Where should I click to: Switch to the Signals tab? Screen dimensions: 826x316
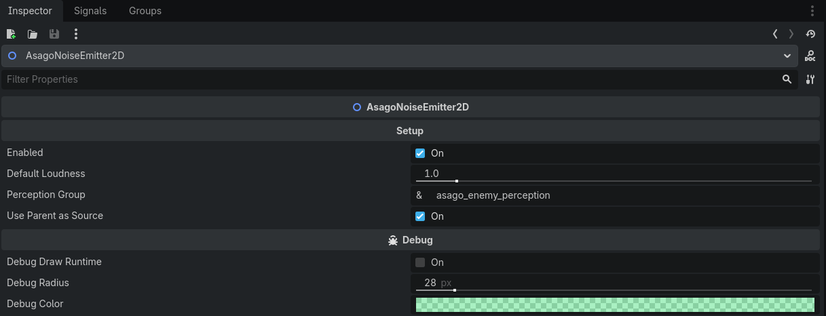(90, 11)
